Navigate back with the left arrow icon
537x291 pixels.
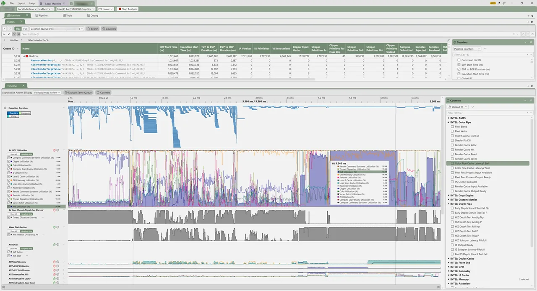click(x=5, y=29)
